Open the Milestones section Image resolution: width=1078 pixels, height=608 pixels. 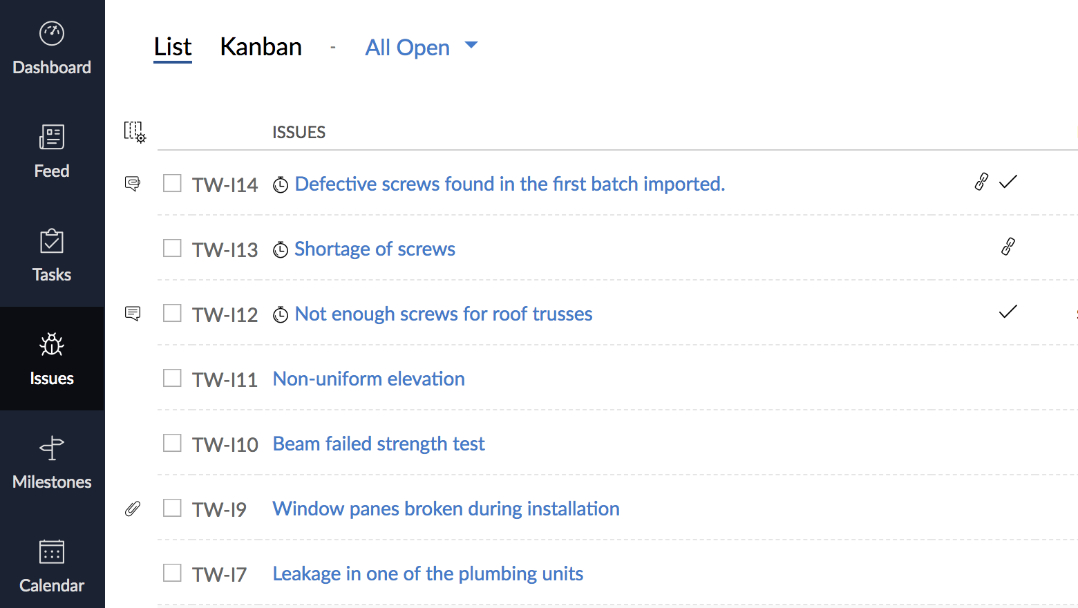pyautogui.click(x=52, y=462)
